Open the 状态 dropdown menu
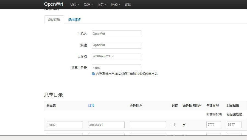This screenshot has height=140, width=247. pos(74,5)
